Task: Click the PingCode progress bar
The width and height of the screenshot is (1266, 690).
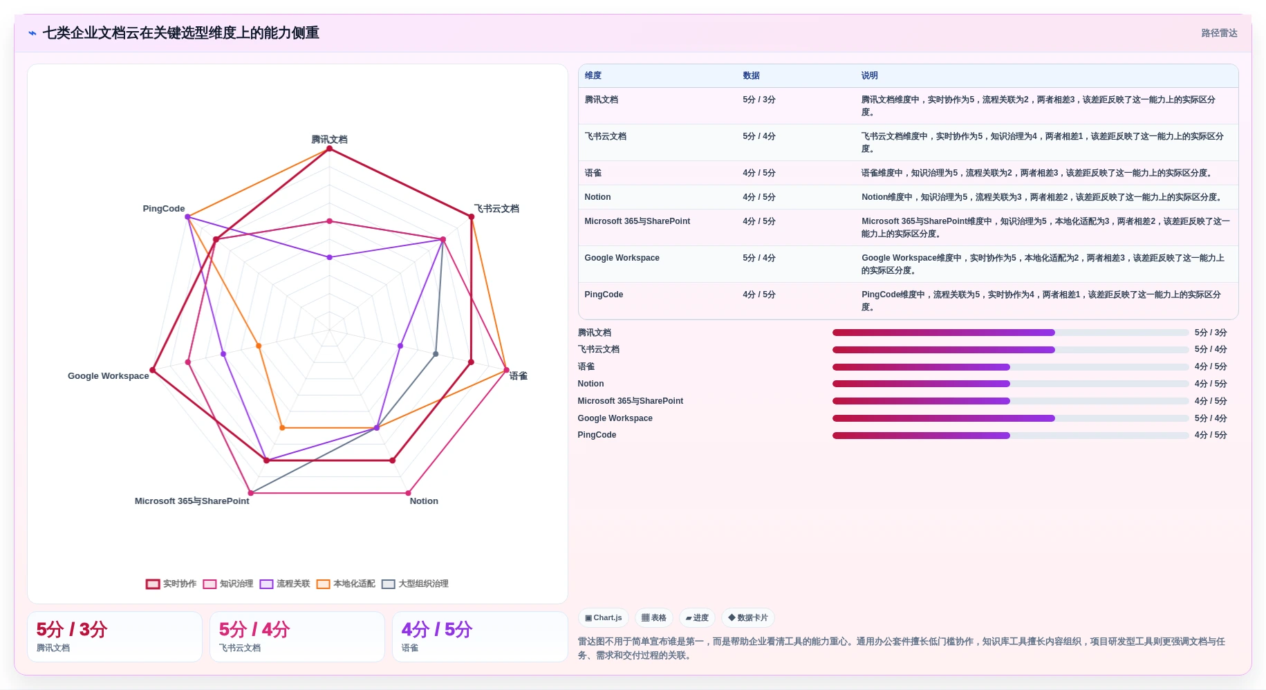Action: [1010, 436]
